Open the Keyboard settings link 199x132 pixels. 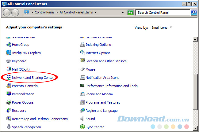[19, 61]
